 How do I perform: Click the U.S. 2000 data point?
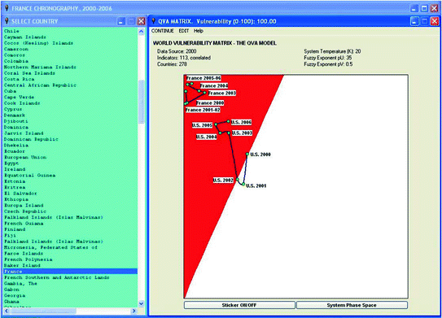(247, 154)
